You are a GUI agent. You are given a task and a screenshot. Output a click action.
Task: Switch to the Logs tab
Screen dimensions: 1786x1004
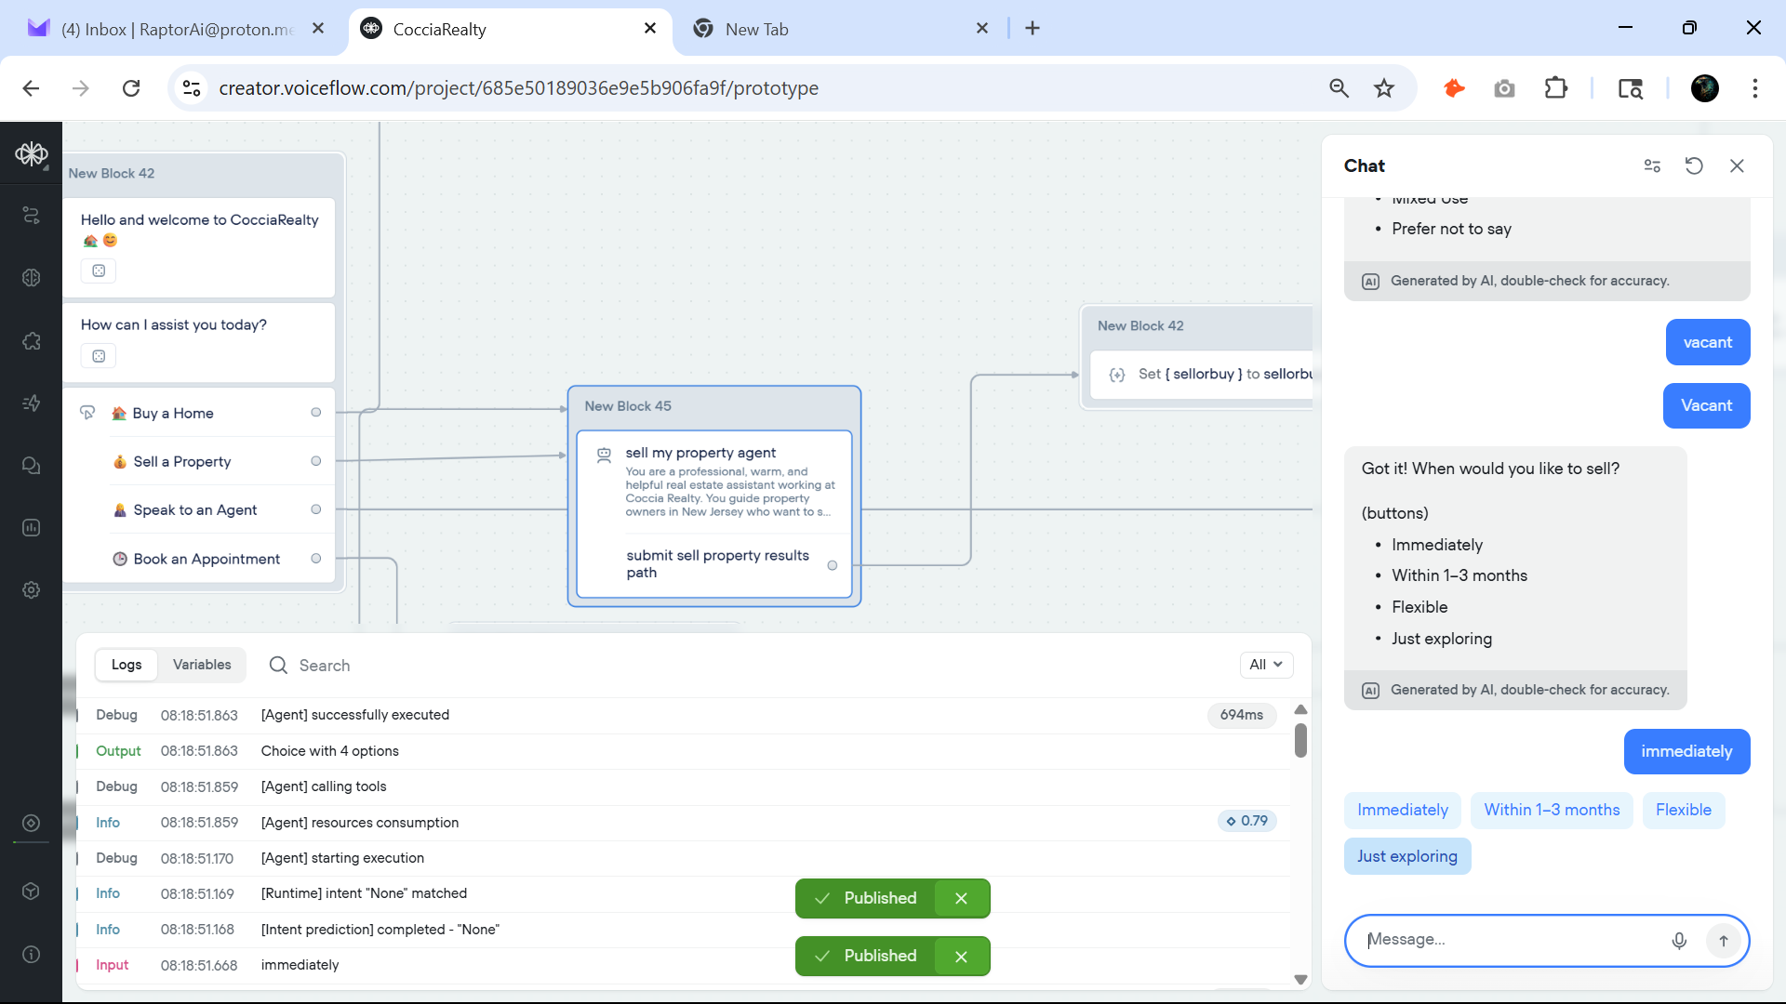coord(127,665)
